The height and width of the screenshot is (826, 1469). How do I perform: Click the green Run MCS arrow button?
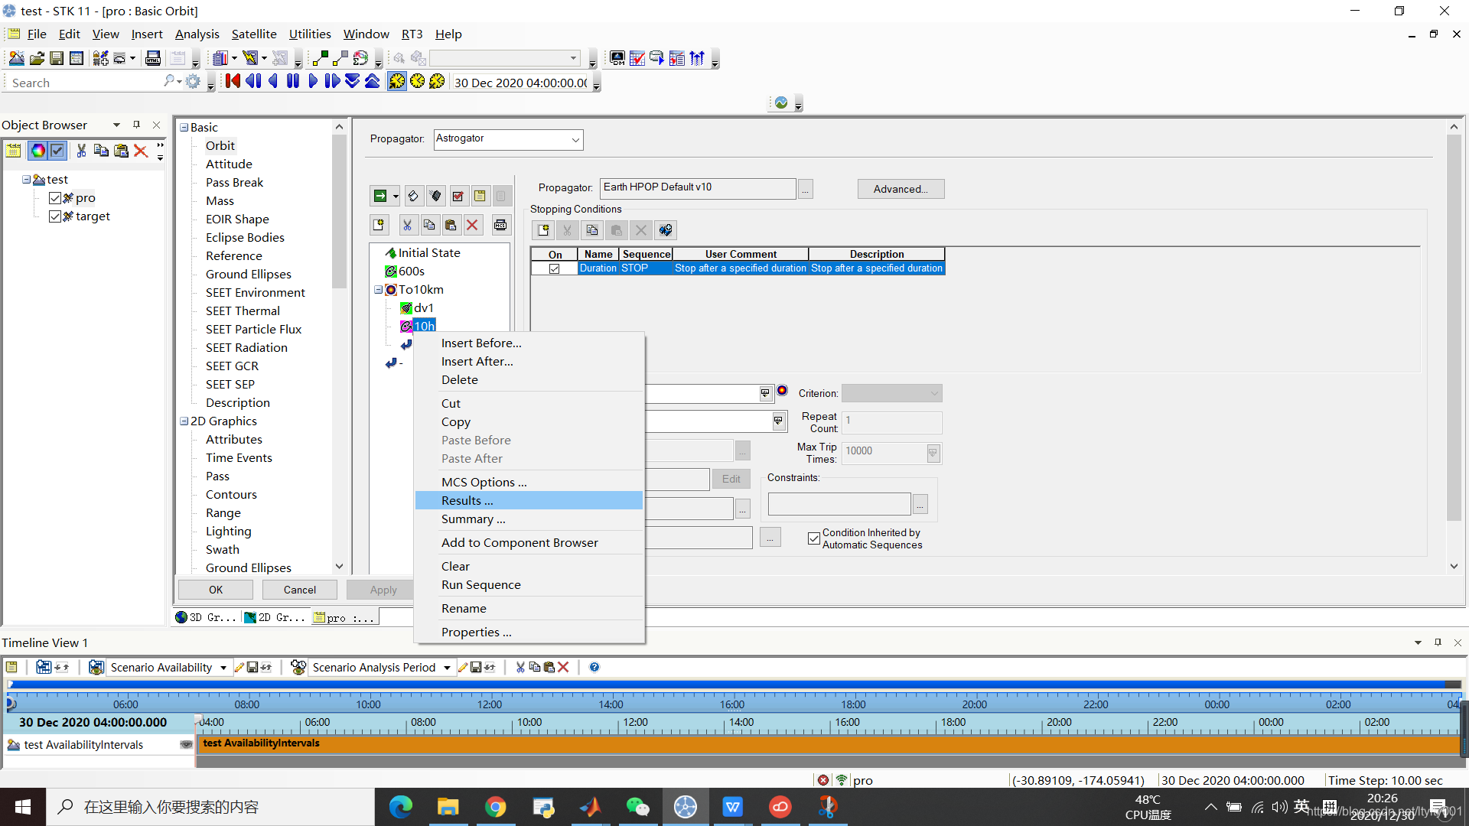coord(380,197)
